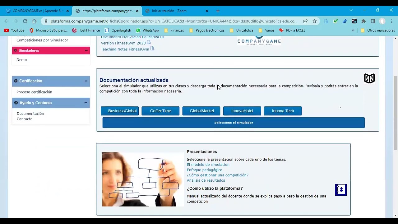Open the tab search dropdown chevron
The height and width of the screenshot is (224, 398).
click(351, 10)
